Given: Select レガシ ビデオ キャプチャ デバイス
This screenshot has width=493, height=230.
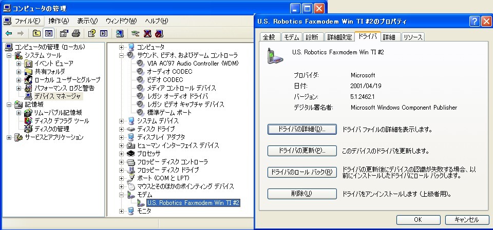Looking at the screenshot, I should [185, 104].
